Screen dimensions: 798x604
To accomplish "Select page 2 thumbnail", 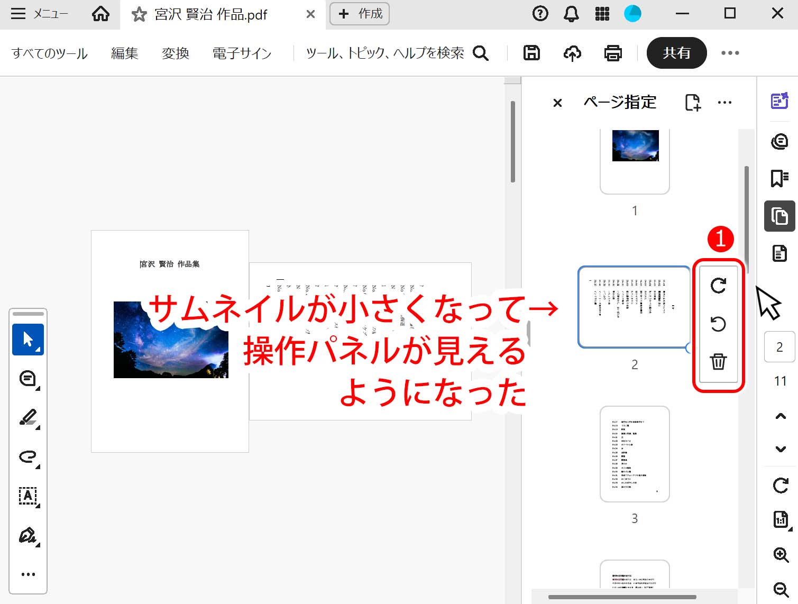I will pyautogui.click(x=634, y=307).
